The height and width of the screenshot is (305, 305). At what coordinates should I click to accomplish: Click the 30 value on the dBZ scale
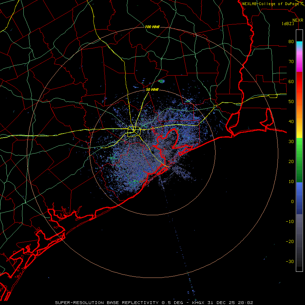coord(291,142)
